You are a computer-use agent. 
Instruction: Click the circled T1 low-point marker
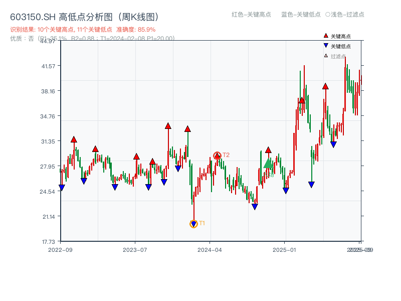[194, 223]
